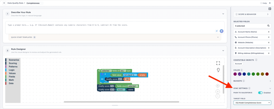Image resolution: width=274 pixels, height=109 pixels.
Task: Open the Logic block category
Action: coord(12,70)
